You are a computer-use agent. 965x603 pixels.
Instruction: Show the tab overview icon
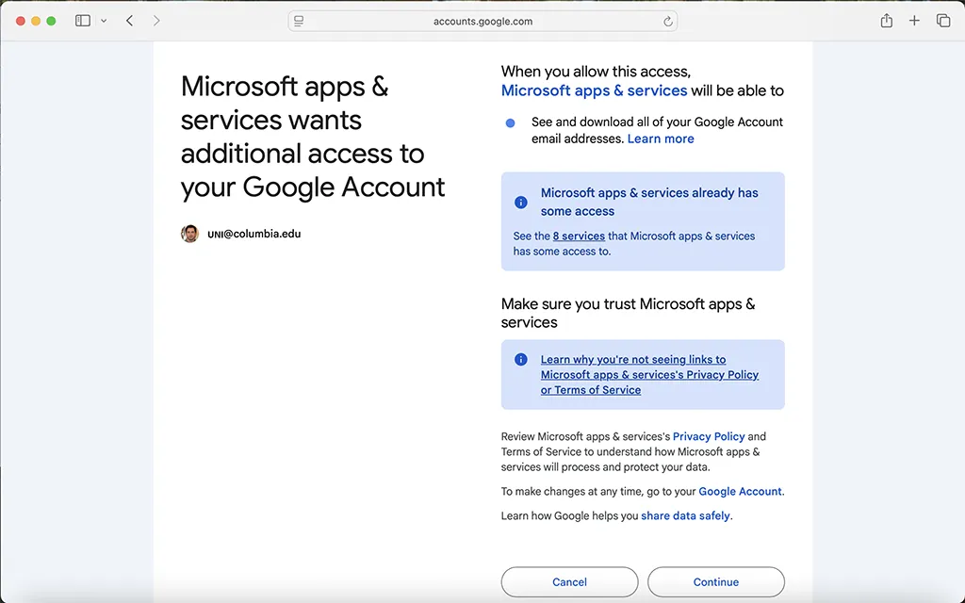[x=942, y=21]
